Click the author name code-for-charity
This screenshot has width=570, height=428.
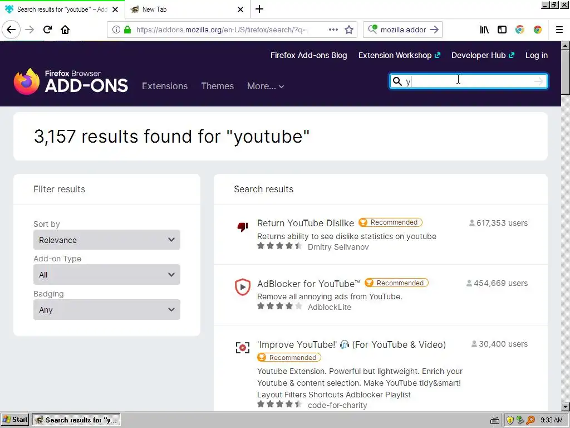tap(337, 406)
